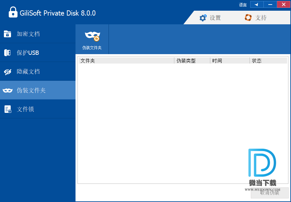
Task: Click the mask-with-folder icon in the toolbar
Action: tap(92, 36)
